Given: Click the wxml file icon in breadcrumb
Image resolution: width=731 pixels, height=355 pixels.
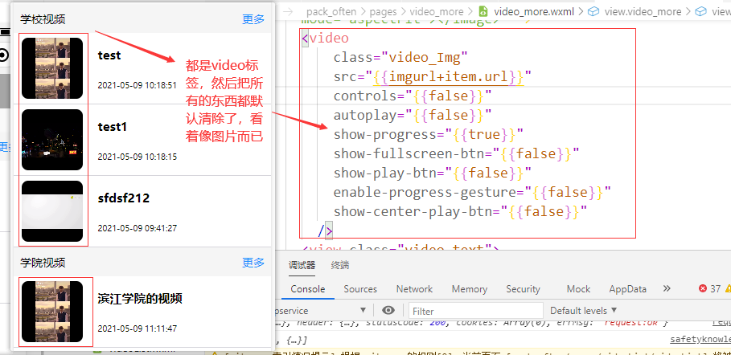Looking at the screenshot, I should 483,12.
